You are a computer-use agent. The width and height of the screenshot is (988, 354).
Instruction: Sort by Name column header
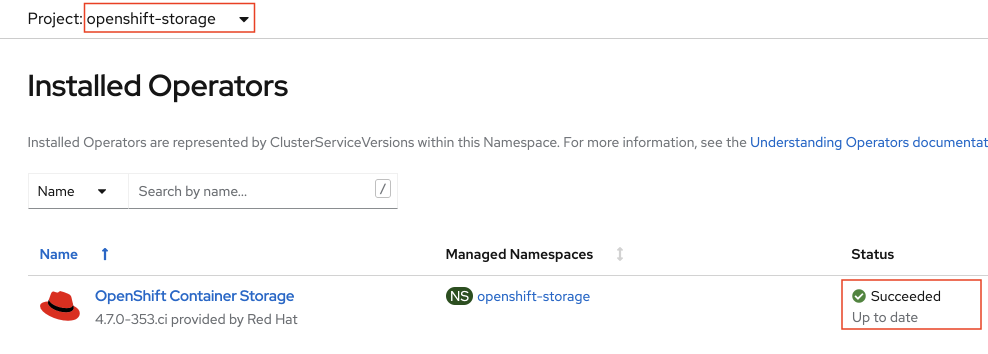(58, 254)
